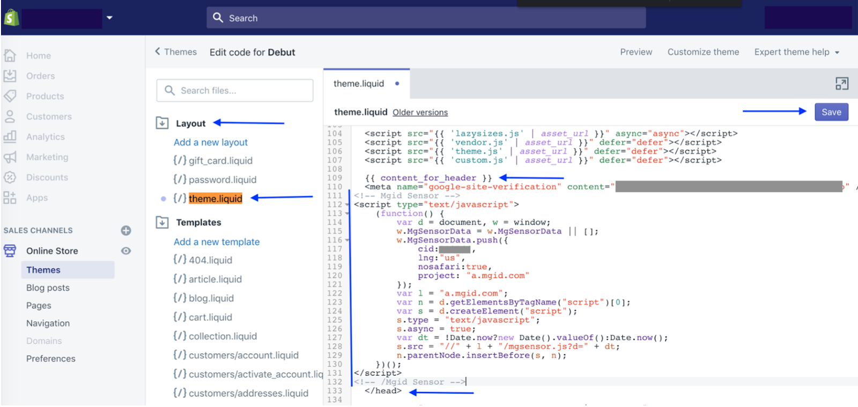Click the Products tag icon
The height and width of the screenshot is (407, 858).
coord(10,96)
